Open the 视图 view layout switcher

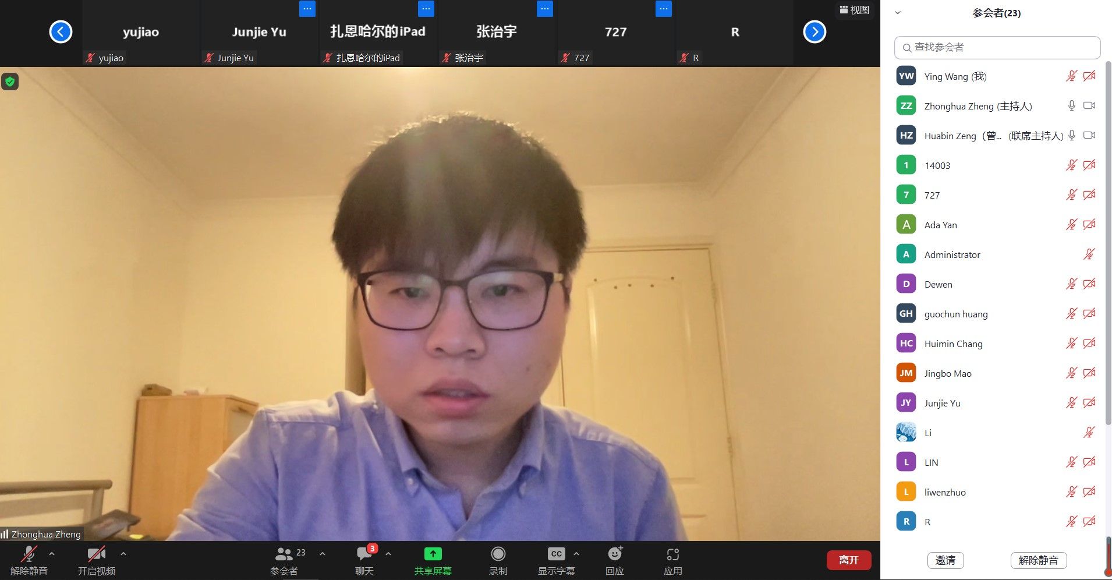click(x=854, y=10)
